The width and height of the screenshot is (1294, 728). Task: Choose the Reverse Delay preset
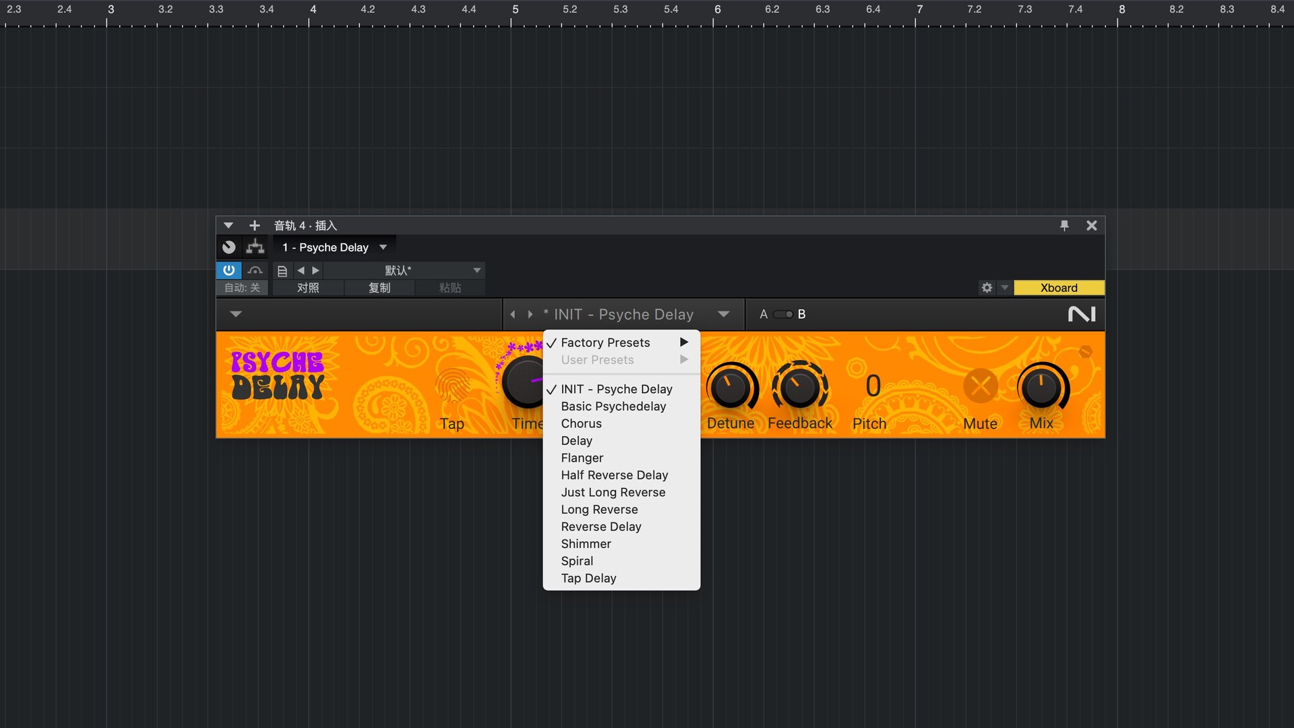[x=621, y=526]
